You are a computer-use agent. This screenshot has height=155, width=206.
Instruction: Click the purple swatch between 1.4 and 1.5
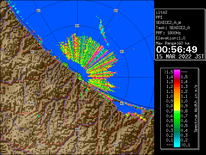click(x=177, y=77)
